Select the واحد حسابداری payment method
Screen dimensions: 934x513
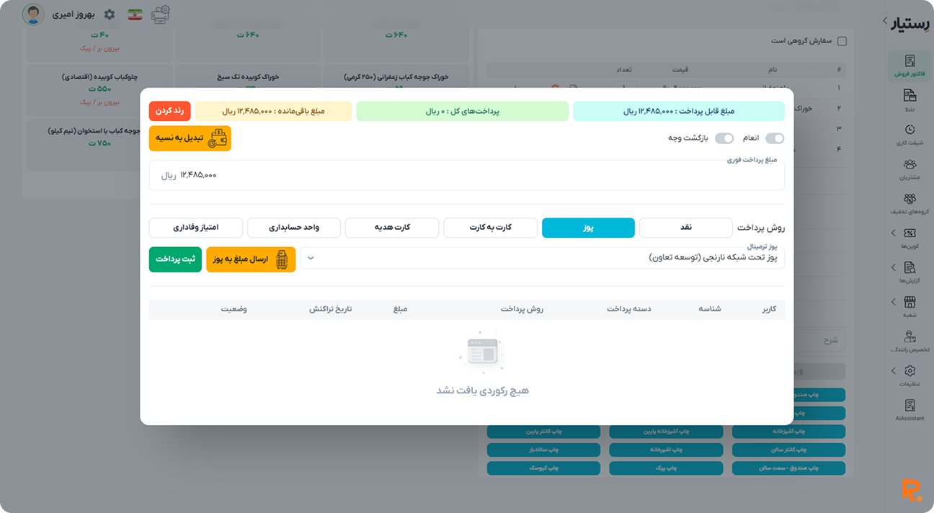click(294, 228)
